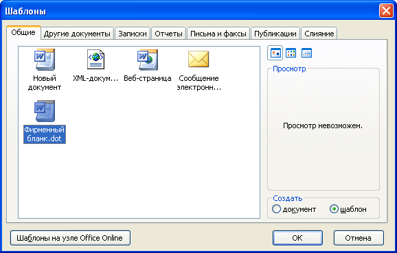The height and width of the screenshot is (253, 397).
Task: Confirm with the OK button
Action: 297,238
